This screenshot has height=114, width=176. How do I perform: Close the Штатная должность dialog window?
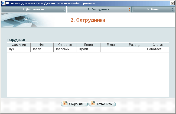(x=172, y=3)
